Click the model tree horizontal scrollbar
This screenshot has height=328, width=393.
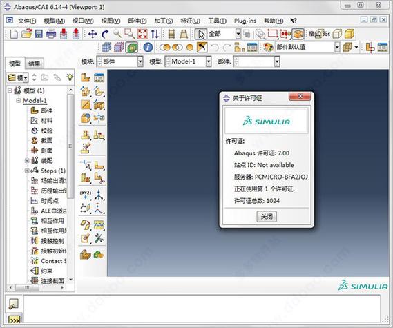[x=28, y=287]
